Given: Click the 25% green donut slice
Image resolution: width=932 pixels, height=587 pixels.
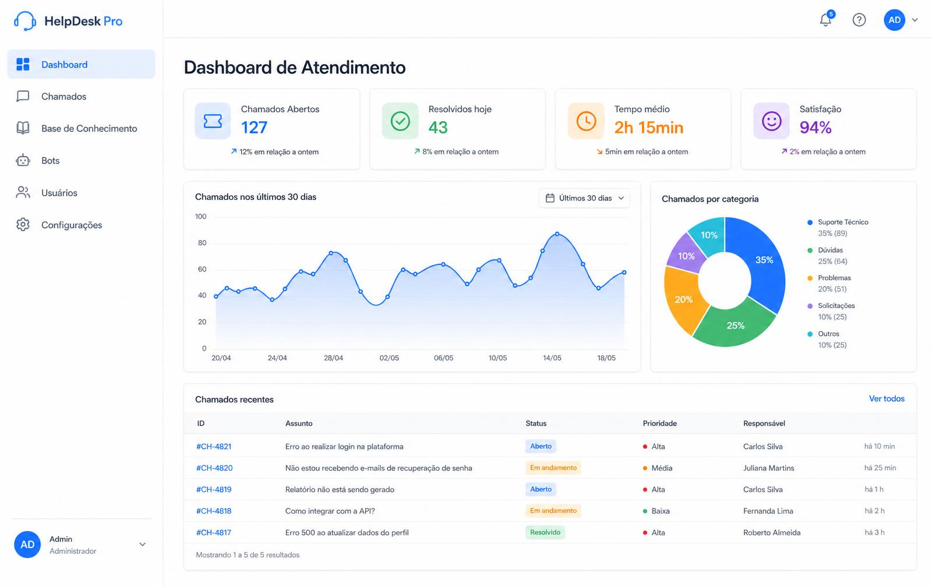Looking at the screenshot, I should click(x=735, y=326).
